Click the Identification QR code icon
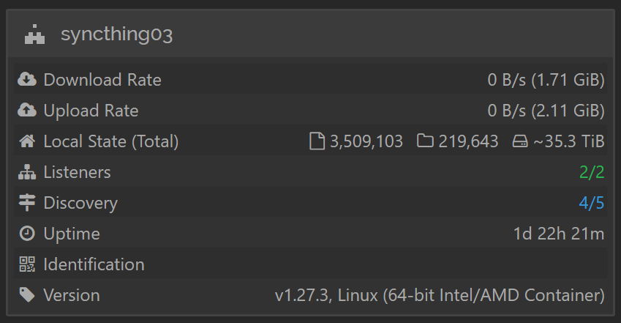Viewport: 621px width, 323px height. pos(27,264)
